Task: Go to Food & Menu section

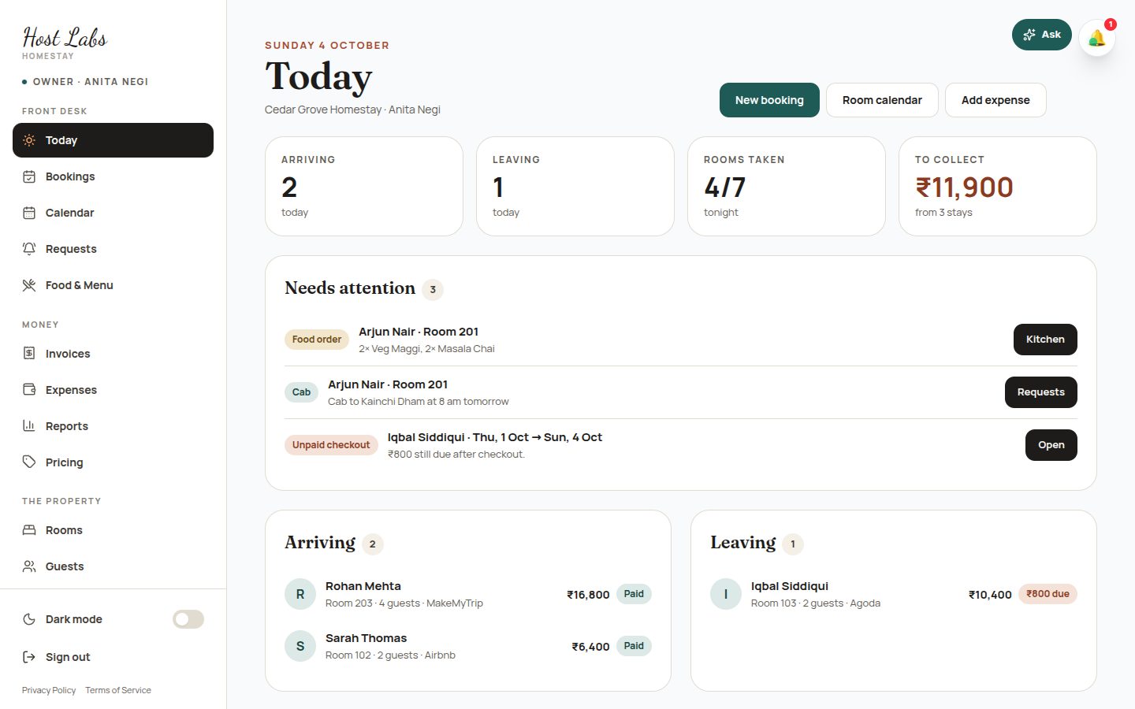Action: point(113,285)
